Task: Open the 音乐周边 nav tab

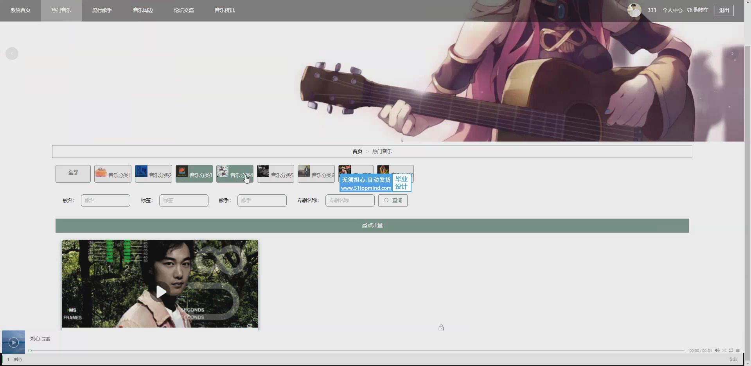Action: (x=143, y=11)
